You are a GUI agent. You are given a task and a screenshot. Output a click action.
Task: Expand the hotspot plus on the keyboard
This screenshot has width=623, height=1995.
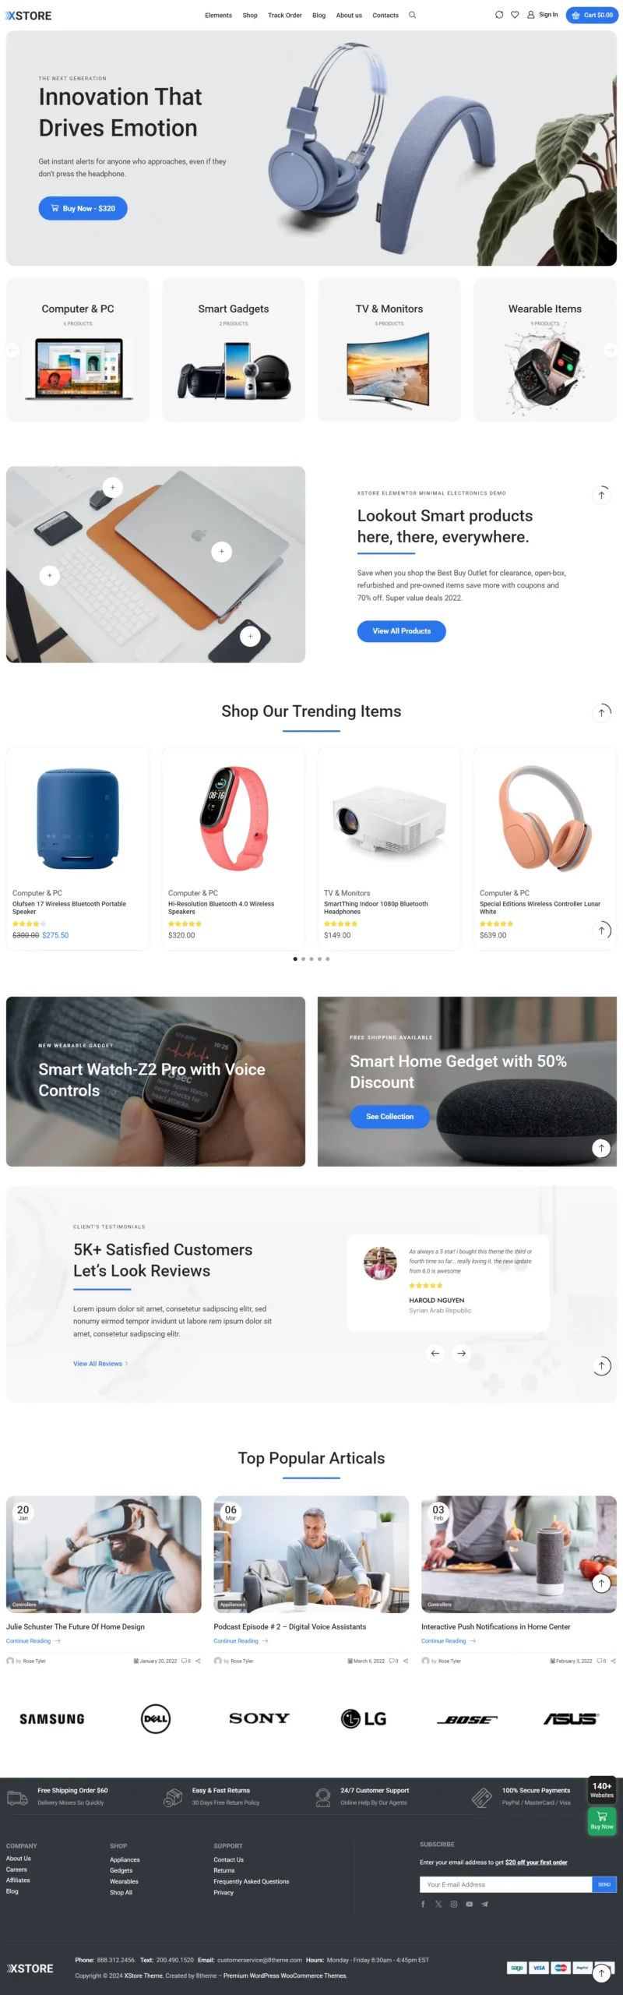[x=50, y=575]
